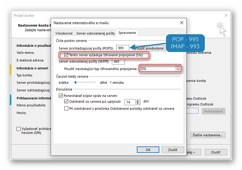Click the 'krátke' slider start label
Viewport: 242px width, 170px height.
(x=64, y=83)
